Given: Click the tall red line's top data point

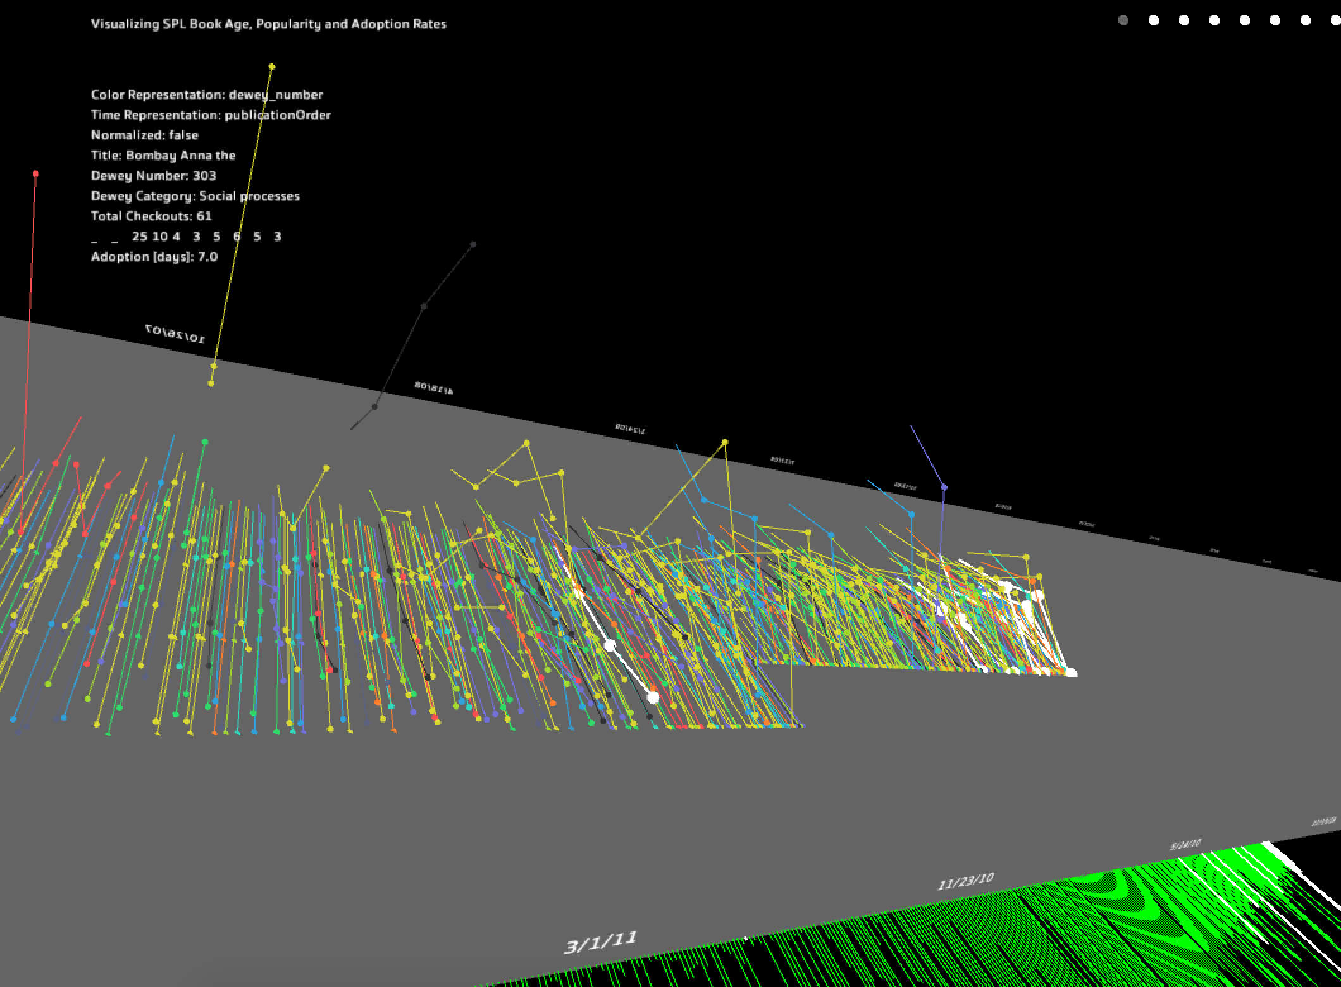Looking at the screenshot, I should (x=36, y=173).
